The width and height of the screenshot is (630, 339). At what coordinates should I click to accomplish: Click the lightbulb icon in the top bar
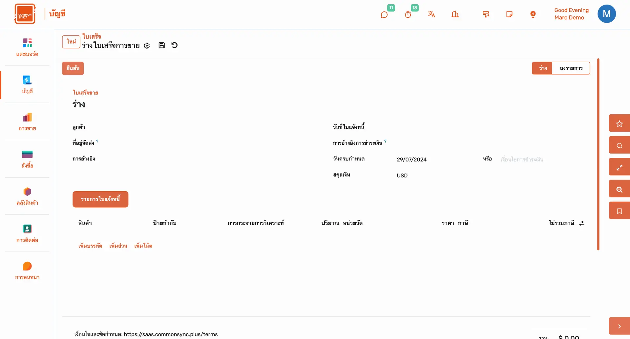533,14
